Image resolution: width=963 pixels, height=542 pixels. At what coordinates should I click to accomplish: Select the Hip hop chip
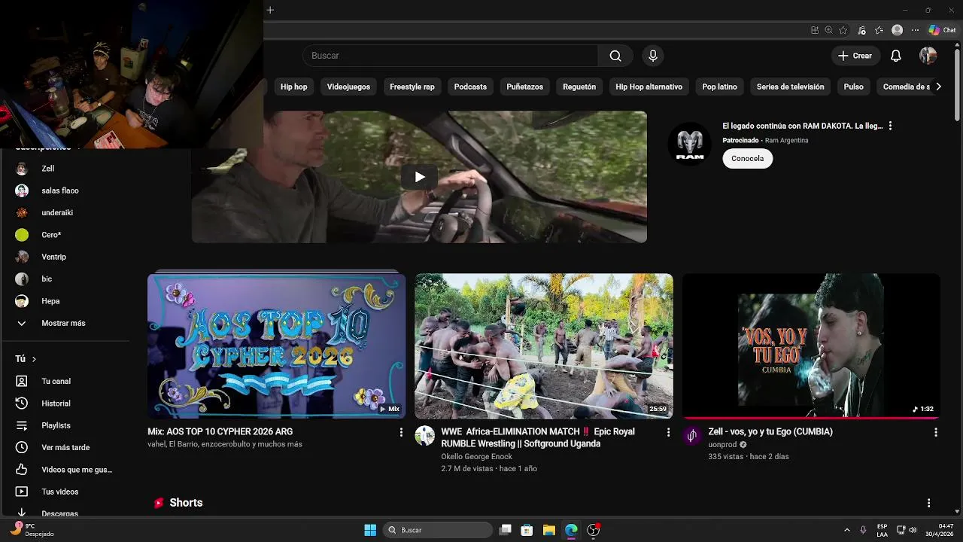coord(293,87)
